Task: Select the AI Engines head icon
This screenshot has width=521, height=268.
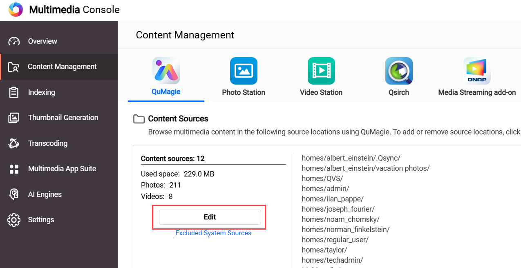Action: (14, 194)
